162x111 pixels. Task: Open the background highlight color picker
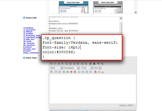[x=94, y=64]
